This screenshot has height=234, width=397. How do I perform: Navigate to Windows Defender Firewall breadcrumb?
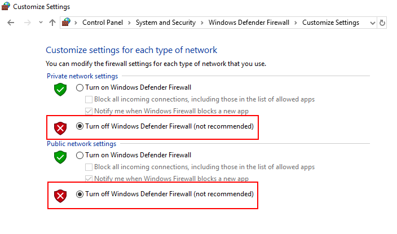tap(249, 23)
